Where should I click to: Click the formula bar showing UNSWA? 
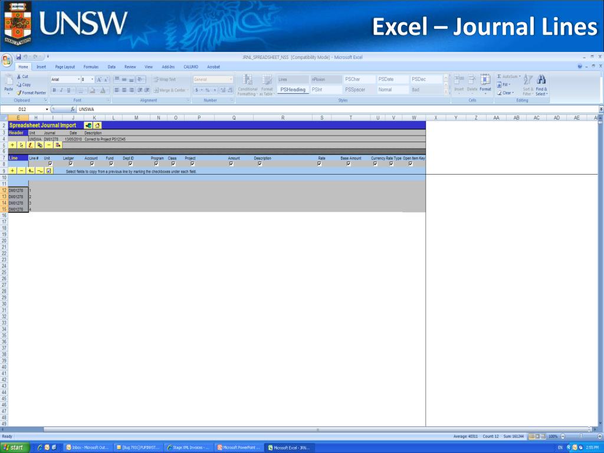tap(337, 109)
